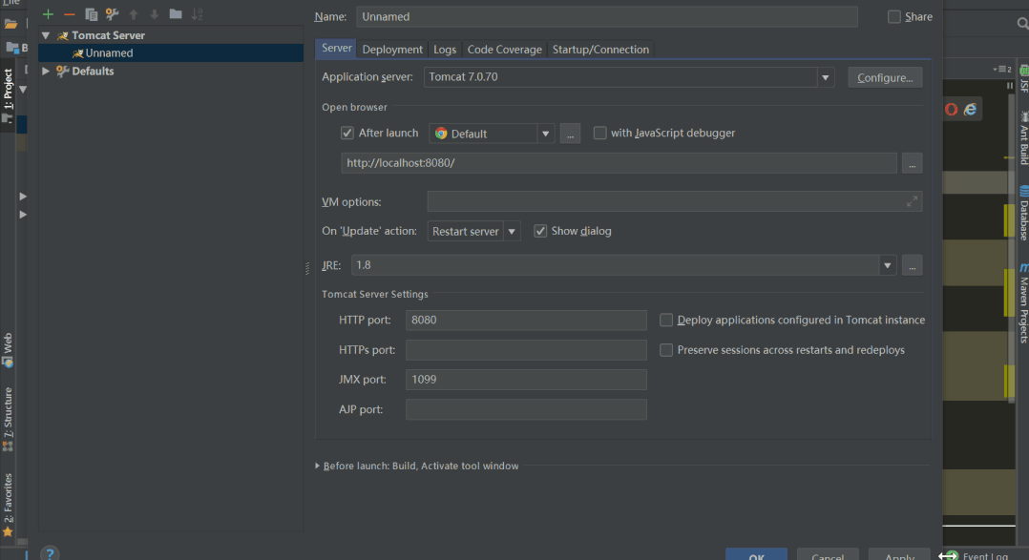Open the Web tool window
The image size is (1029, 560).
point(8,350)
